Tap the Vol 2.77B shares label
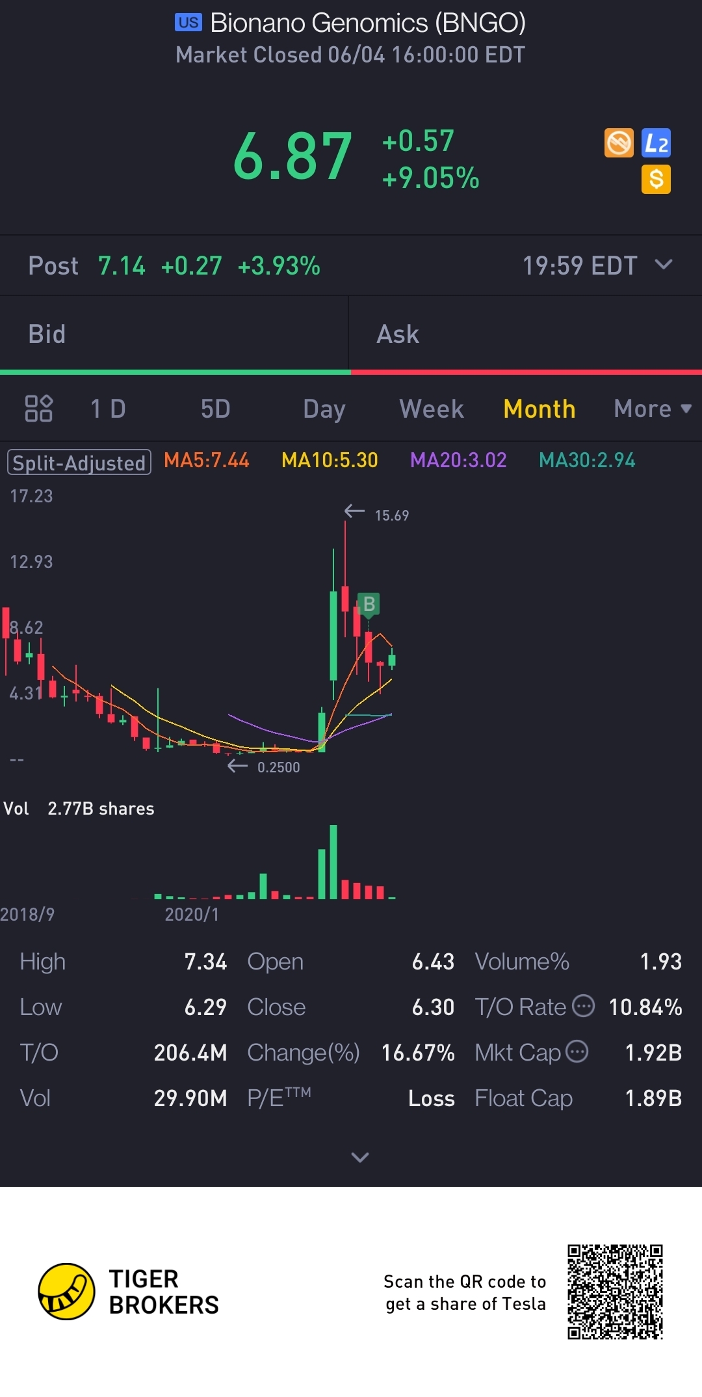 (79, 808)
